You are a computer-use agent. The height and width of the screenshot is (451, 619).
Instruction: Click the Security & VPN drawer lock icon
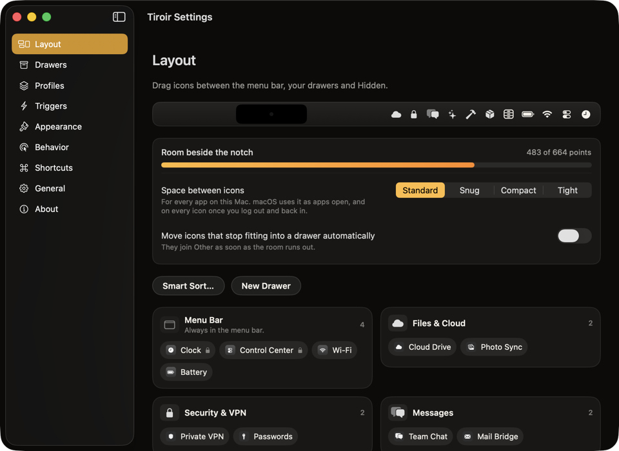(170, 413)
